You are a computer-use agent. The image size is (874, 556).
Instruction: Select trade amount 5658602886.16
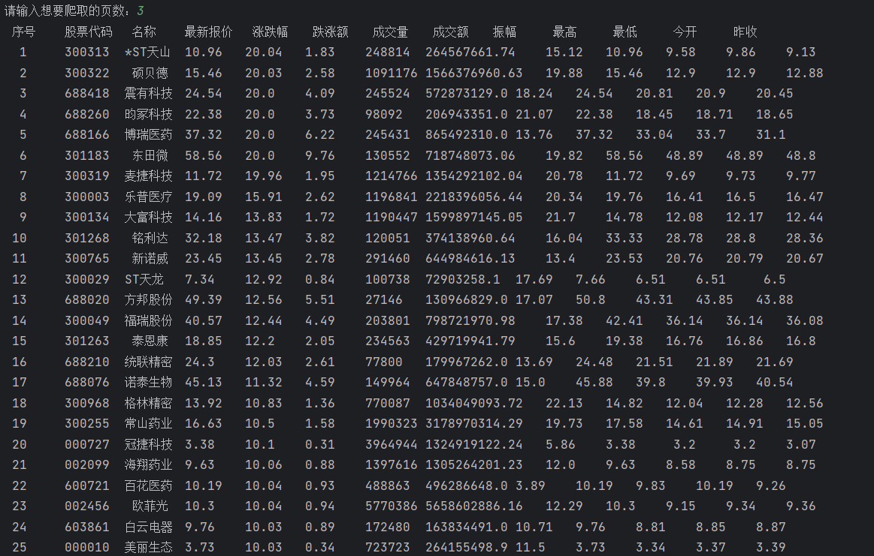(474, 506)
